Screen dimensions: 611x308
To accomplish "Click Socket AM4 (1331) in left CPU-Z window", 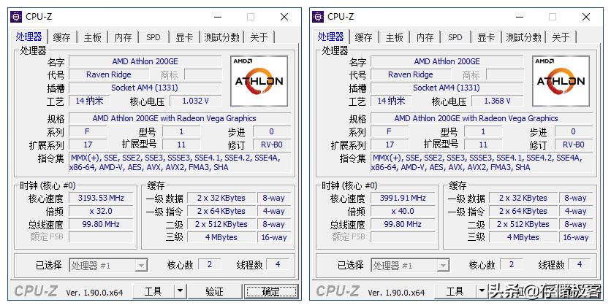I will [145, 88].
